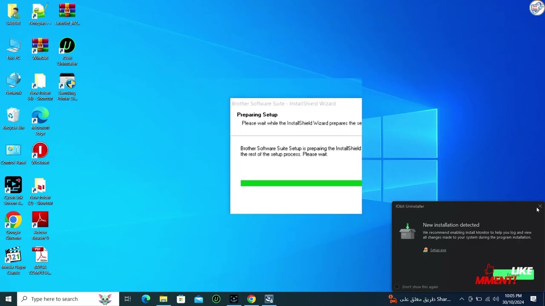Select Samsung Printer Diagnostics desktop icon
Viewport: 545px width, 306px height.
pos(67,87)
